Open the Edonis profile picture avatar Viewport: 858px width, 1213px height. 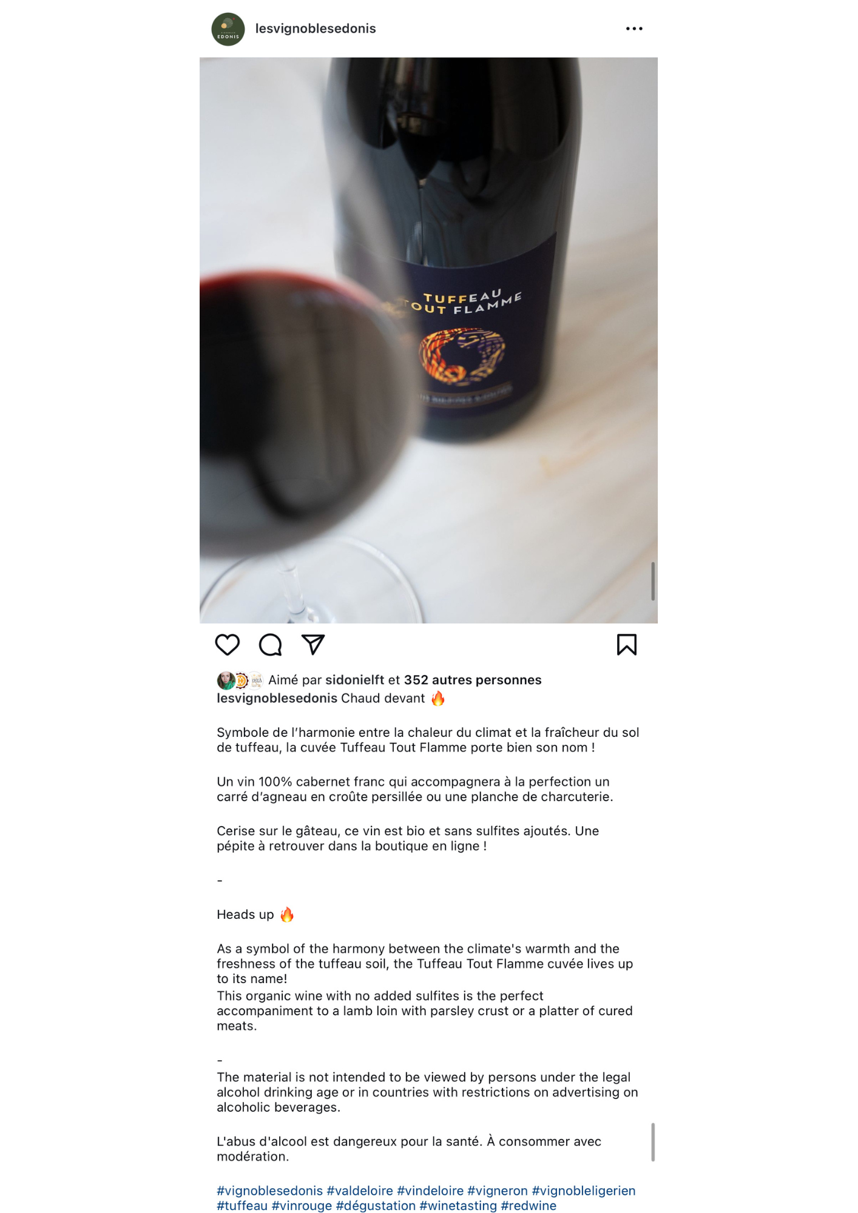(x=228, y=29)
